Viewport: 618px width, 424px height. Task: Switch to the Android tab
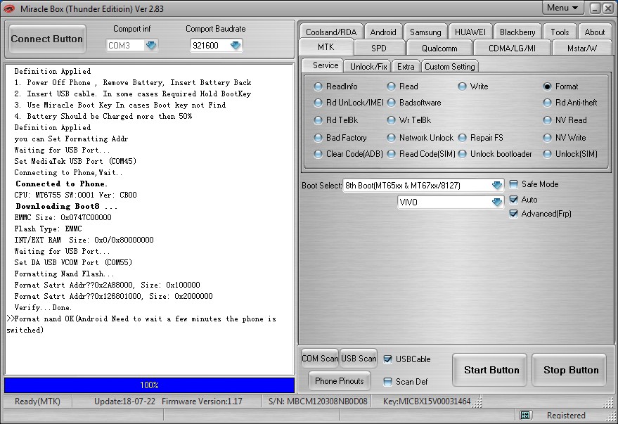pyautogui.click(x=383, y=32)
